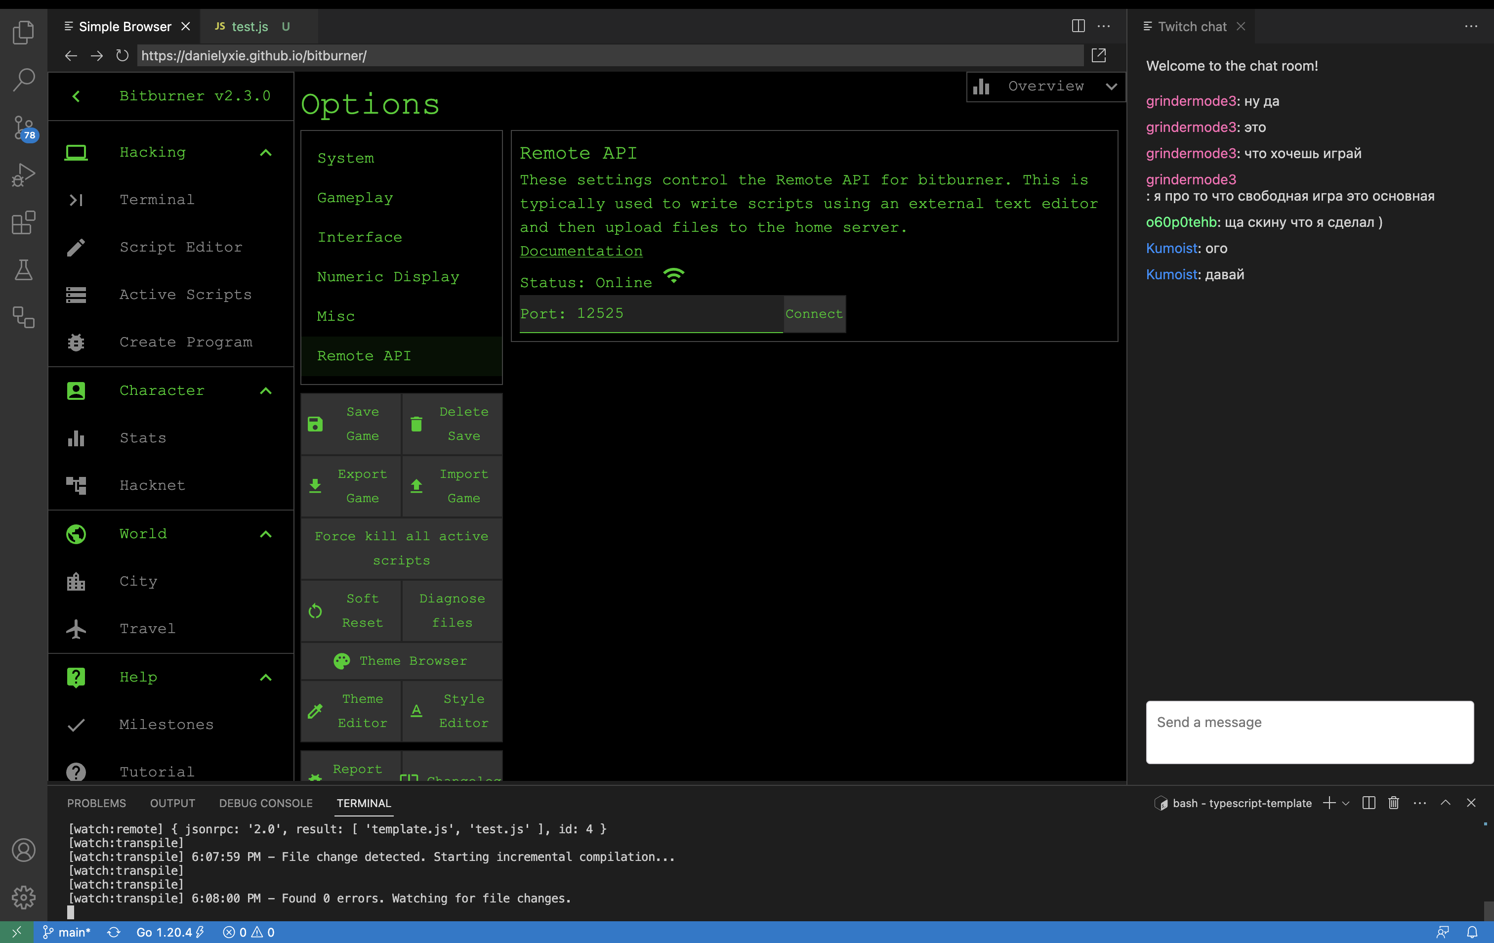The width and height of the screenshot is (1494, 943).
Task: Switch to the test.js tab
Action: (249, 27)
